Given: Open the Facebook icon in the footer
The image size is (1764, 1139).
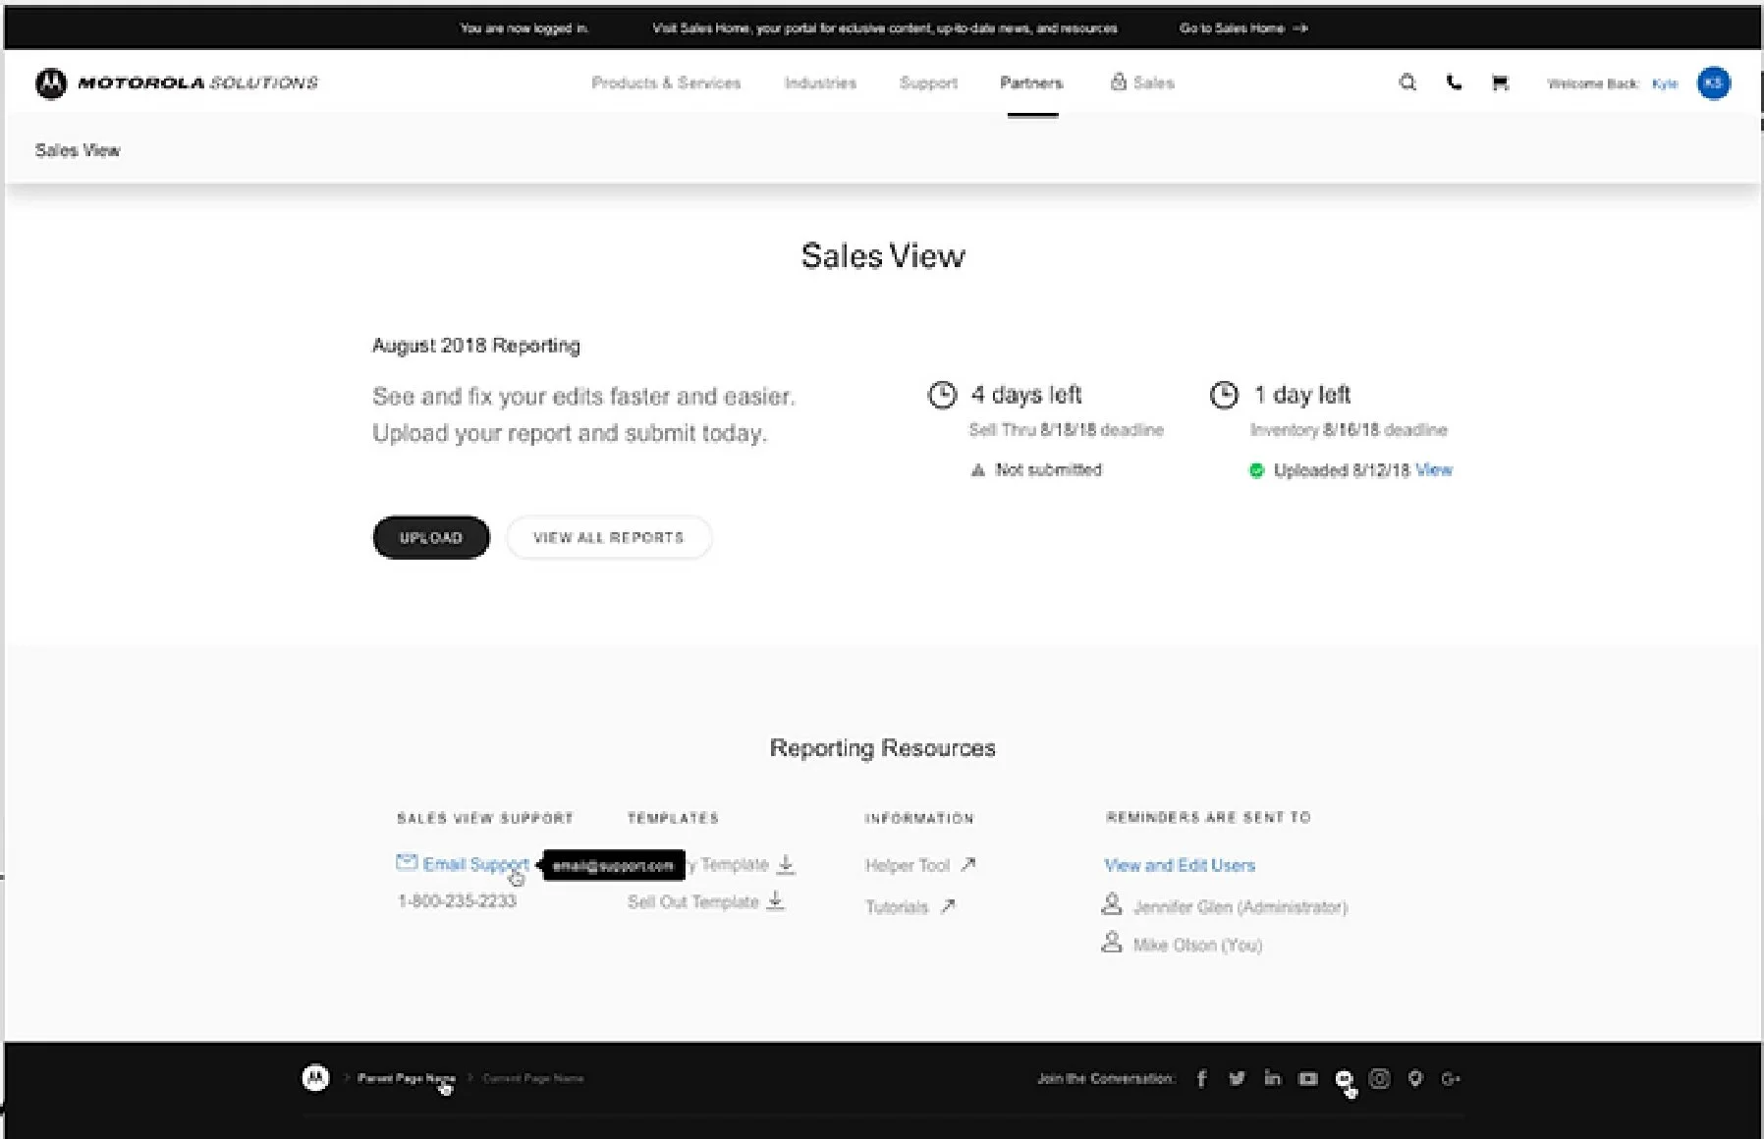Looking at the screenshot, I should click(x=1201, y=1078).
